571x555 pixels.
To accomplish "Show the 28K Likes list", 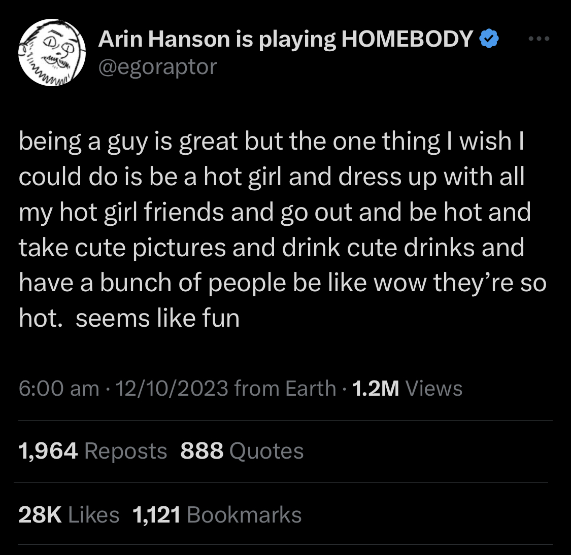I will coord(69,514).
